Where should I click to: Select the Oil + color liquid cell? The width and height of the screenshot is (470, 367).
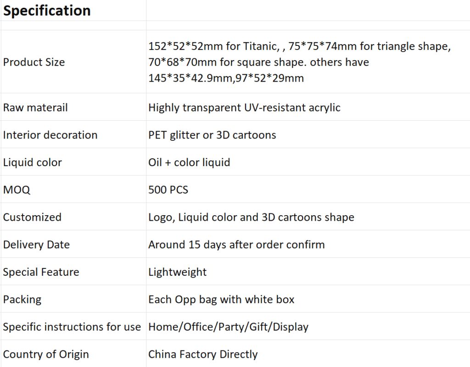point(308,162)
